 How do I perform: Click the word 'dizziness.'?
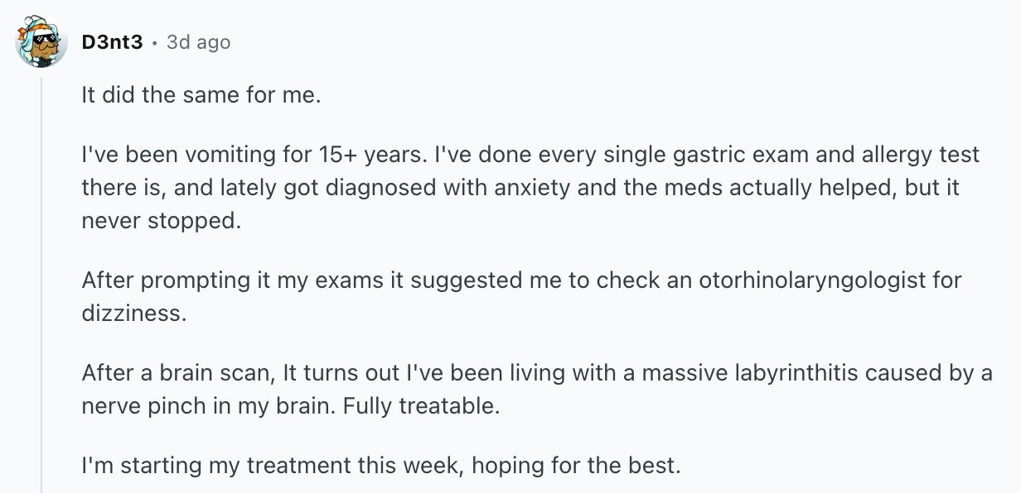coord(129,314)
